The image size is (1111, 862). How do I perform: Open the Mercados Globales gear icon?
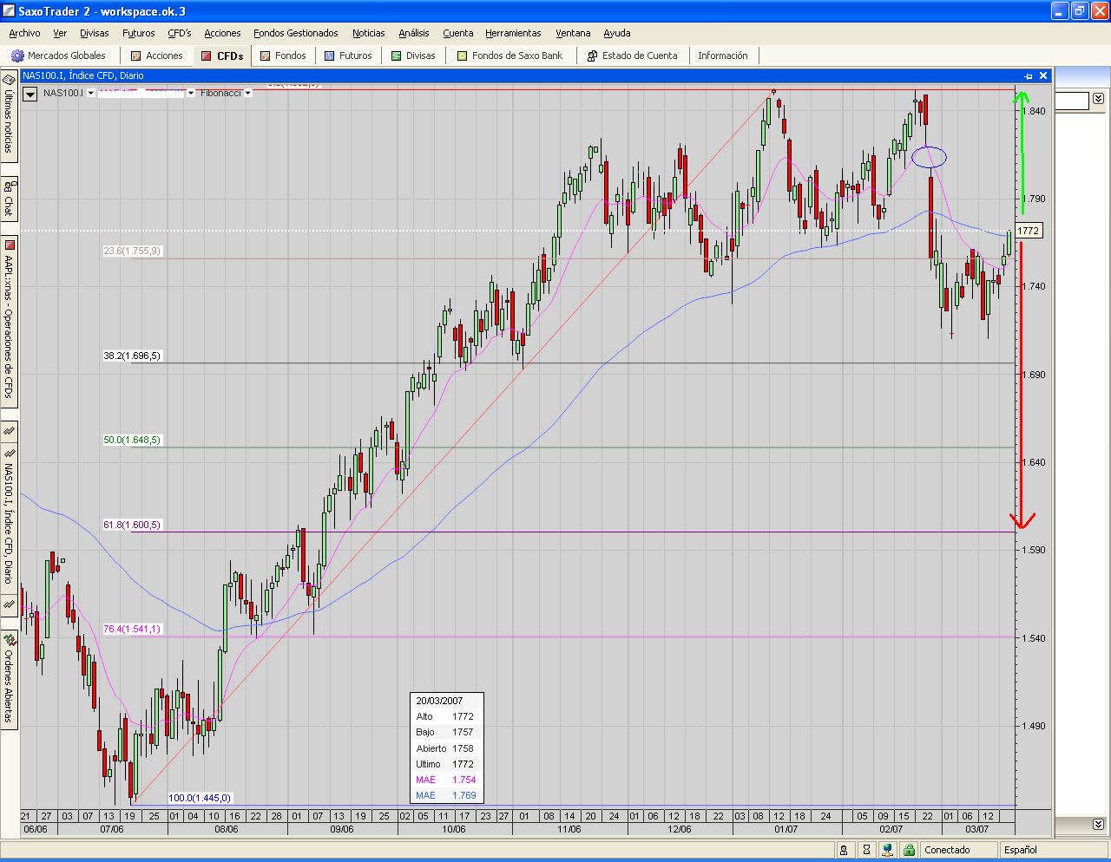17,56
